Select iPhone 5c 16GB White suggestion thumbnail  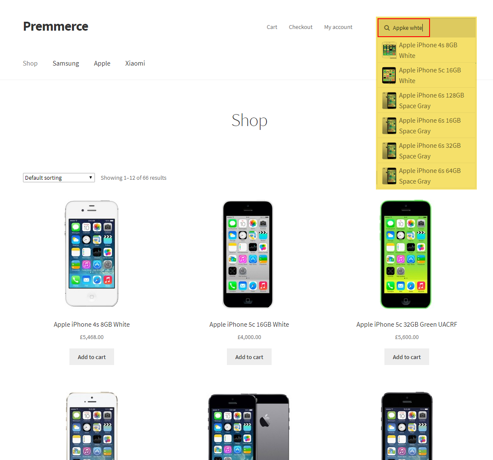(389, 75)
